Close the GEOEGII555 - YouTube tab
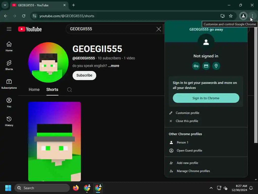 pyautogui.click(x=64, y=5)
